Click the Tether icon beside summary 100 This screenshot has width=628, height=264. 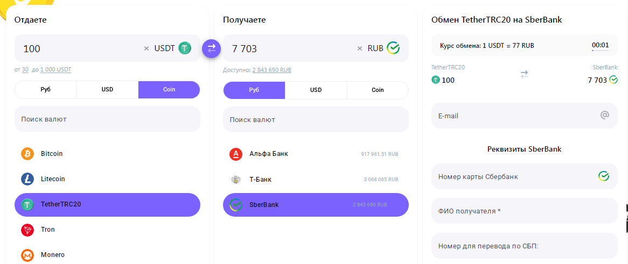click(436, 80)
